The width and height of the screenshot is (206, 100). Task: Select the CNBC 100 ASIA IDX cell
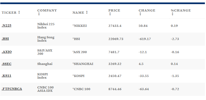(x=45, y=89)
